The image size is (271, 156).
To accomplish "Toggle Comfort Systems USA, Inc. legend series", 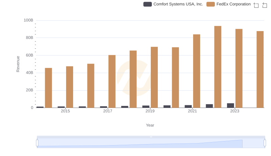I will click(x=173, y=4).
